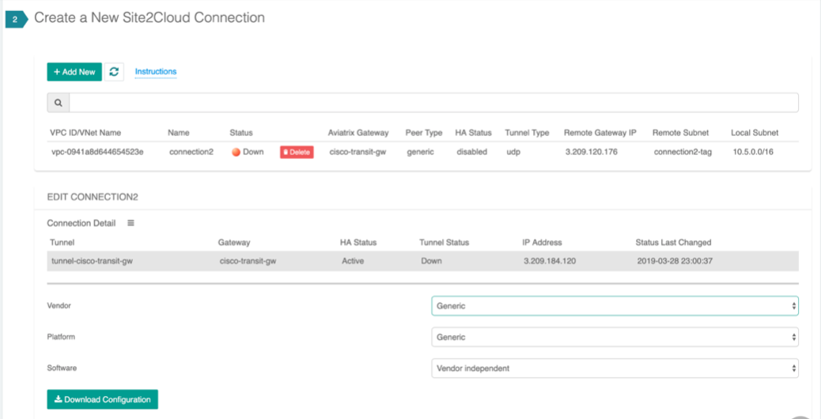Click the step 2 number badge
Viewport: 821px width, 419px height.
point(16,20)
